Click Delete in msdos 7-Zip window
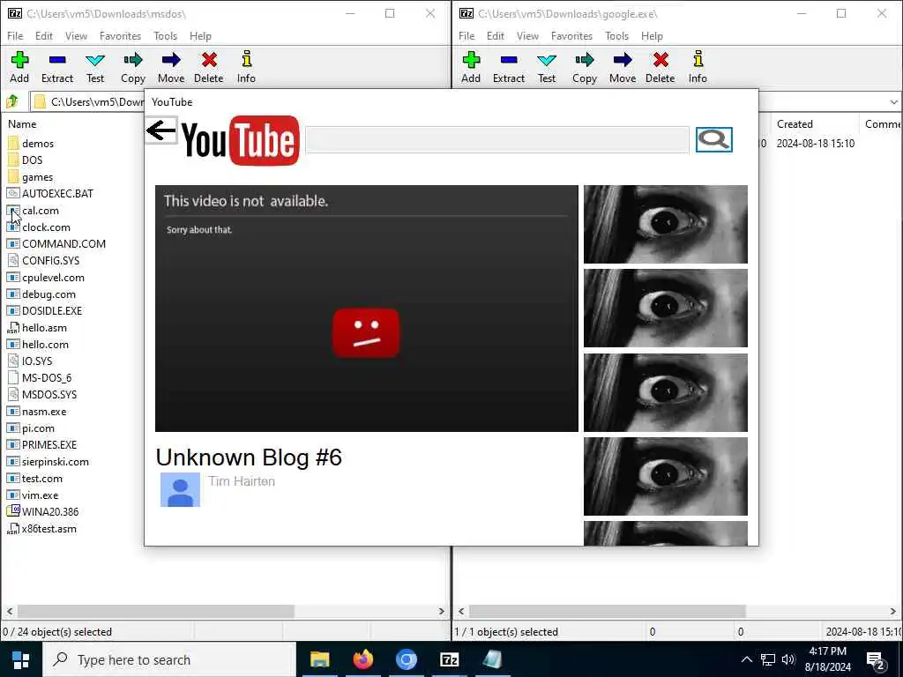Viewport: 903px width, 677px height. click(x=208, y=67)
